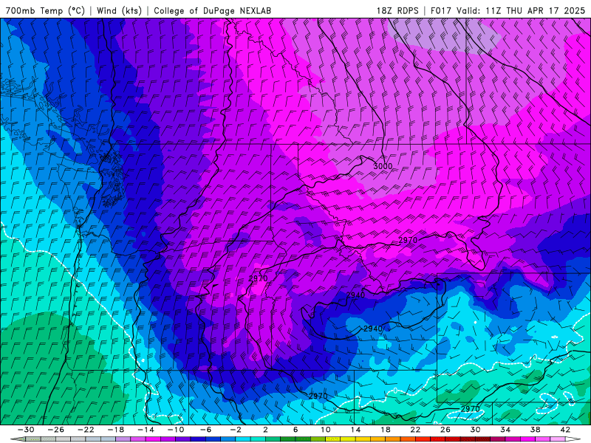591x443 pixels.
Task: Pick the lavender swatch below -18
Action: [123, 439]
